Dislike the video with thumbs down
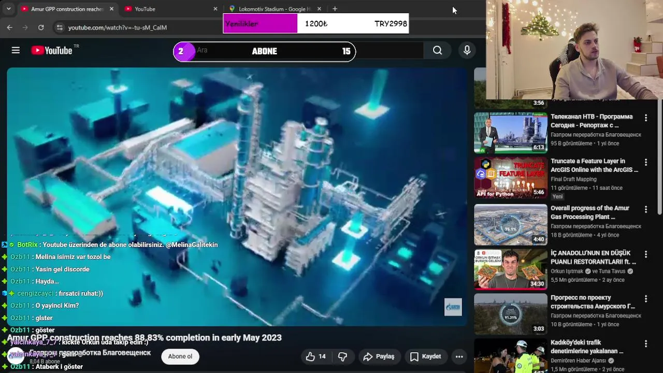 click(x=342, y=356)
